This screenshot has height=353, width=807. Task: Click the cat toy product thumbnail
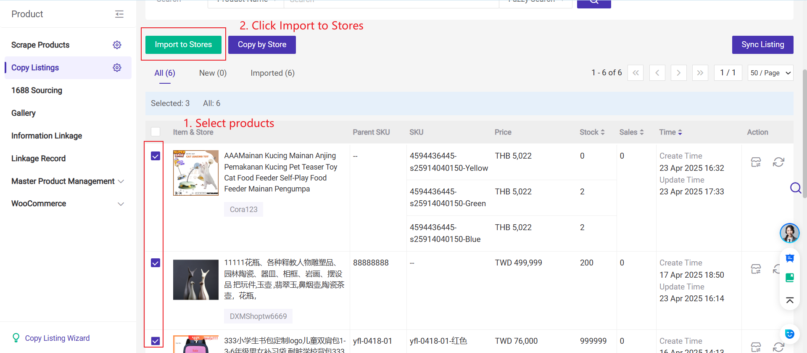(196, 173)
